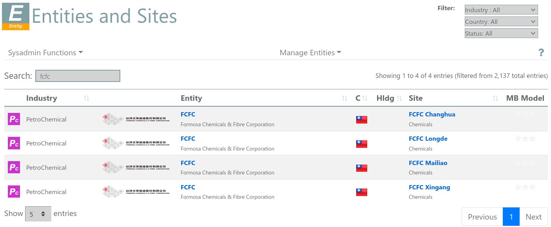Click PetroChemical icon in FCFC Xingang row

(x=14, y=192)
